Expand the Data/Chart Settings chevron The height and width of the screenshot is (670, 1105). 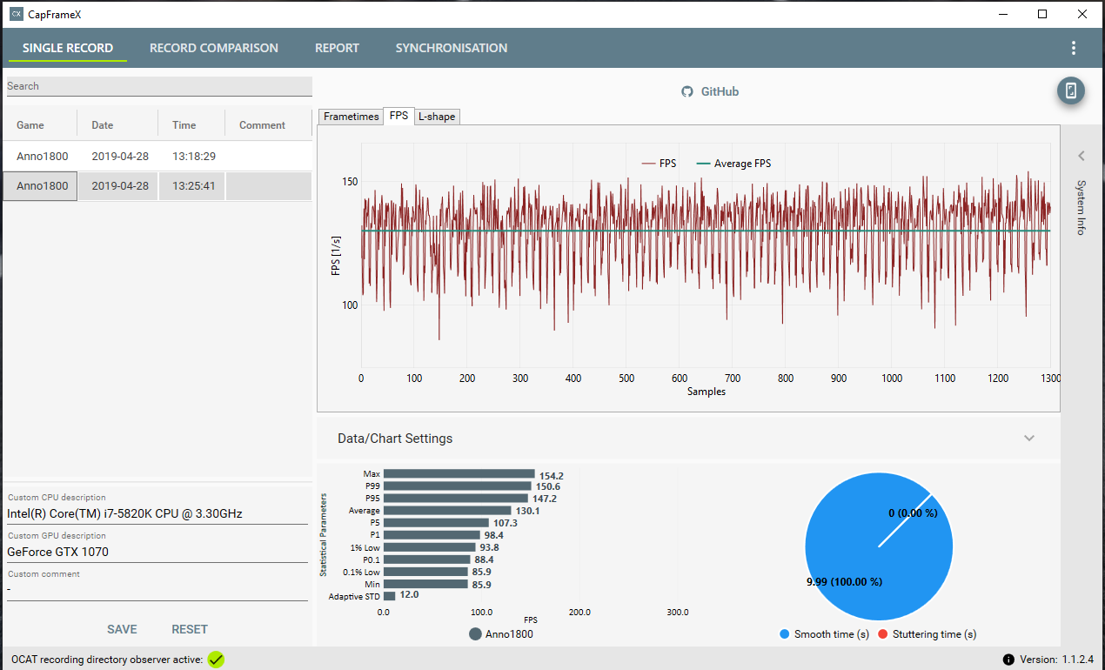pos(1029,438)
